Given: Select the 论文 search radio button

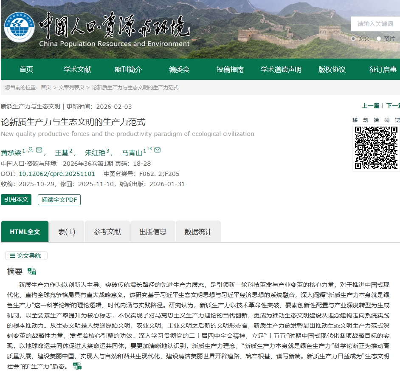Looking at the screenshot, I should point(353,39).
